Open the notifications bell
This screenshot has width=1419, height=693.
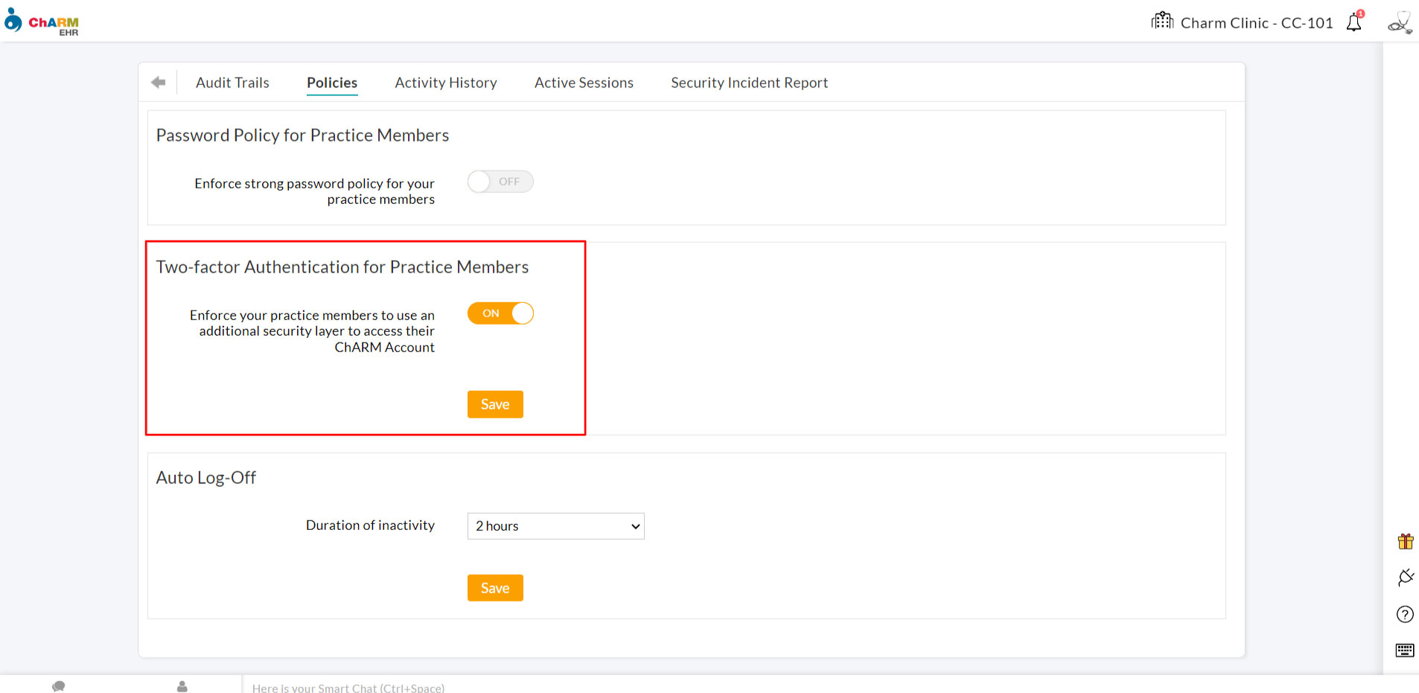[1353, 22]
